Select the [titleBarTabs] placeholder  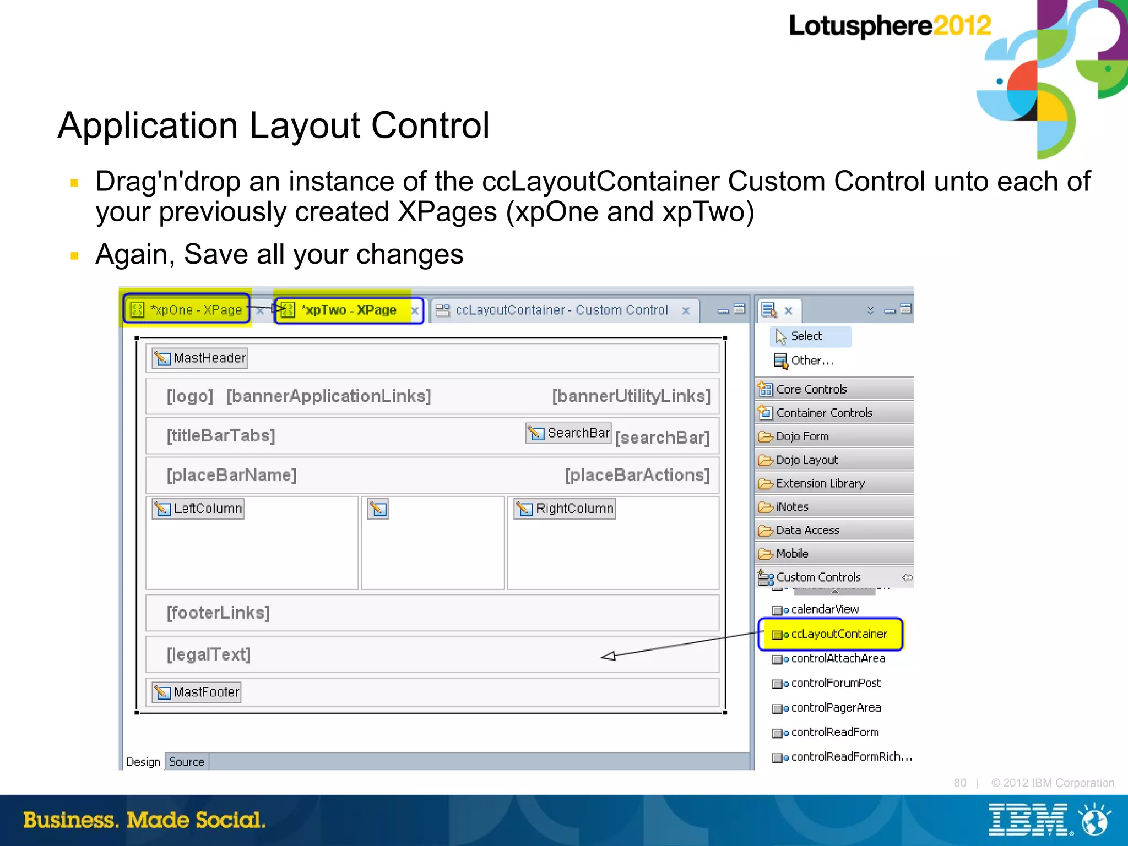221,436
